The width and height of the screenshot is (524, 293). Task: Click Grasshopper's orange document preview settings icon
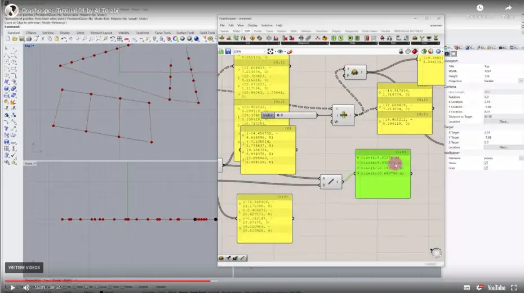tap(431, 51)
